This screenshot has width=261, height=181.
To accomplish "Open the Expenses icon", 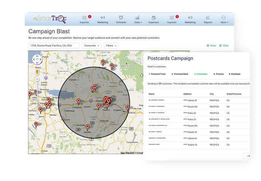I will 153,17.
